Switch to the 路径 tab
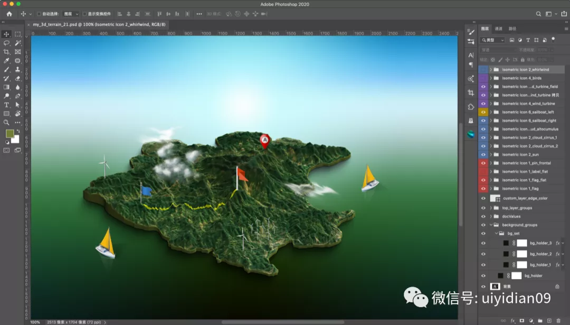Image resolution: width=570 pixels, height=325 pixels. (x=512, y=29)
